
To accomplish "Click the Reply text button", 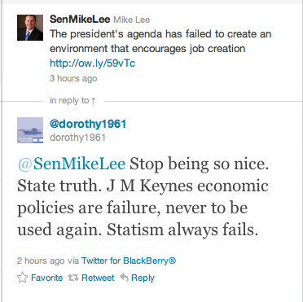I will [x=143, y=278].
